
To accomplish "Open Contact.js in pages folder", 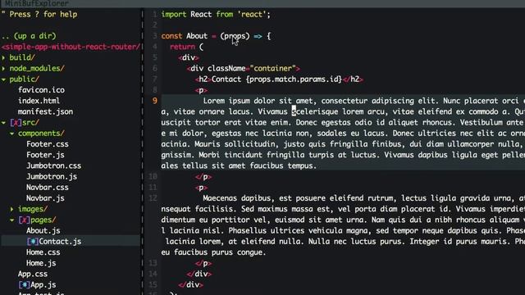I will tap(60, 242).
